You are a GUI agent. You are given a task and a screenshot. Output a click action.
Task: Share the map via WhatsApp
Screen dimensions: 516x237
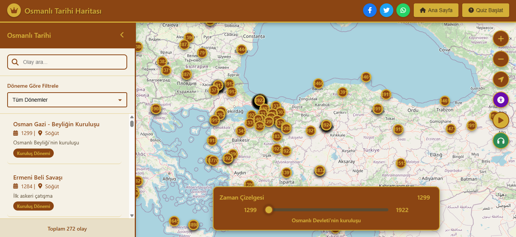pos(403,10)
